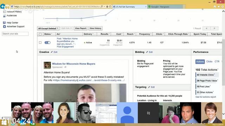Click the Audiences sidebar icon
The height and width of the screenshot is (126, 225).
pos(5,15)
